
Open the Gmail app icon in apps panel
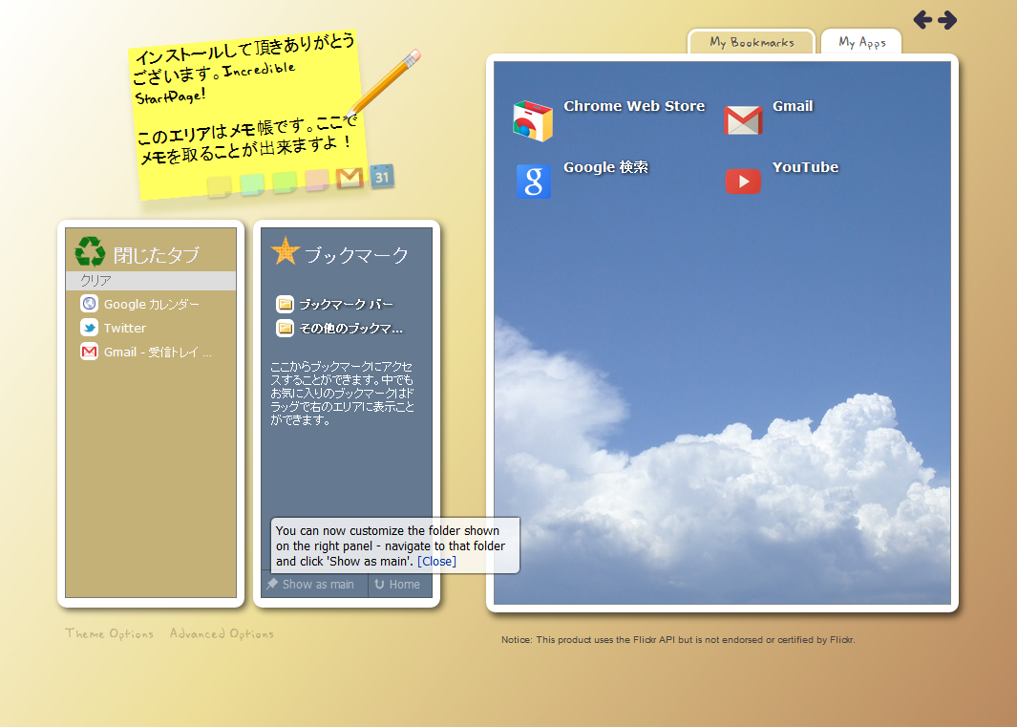point(743,120)
